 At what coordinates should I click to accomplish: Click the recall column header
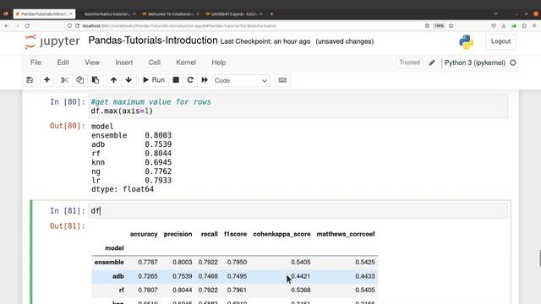coord(209,234)
